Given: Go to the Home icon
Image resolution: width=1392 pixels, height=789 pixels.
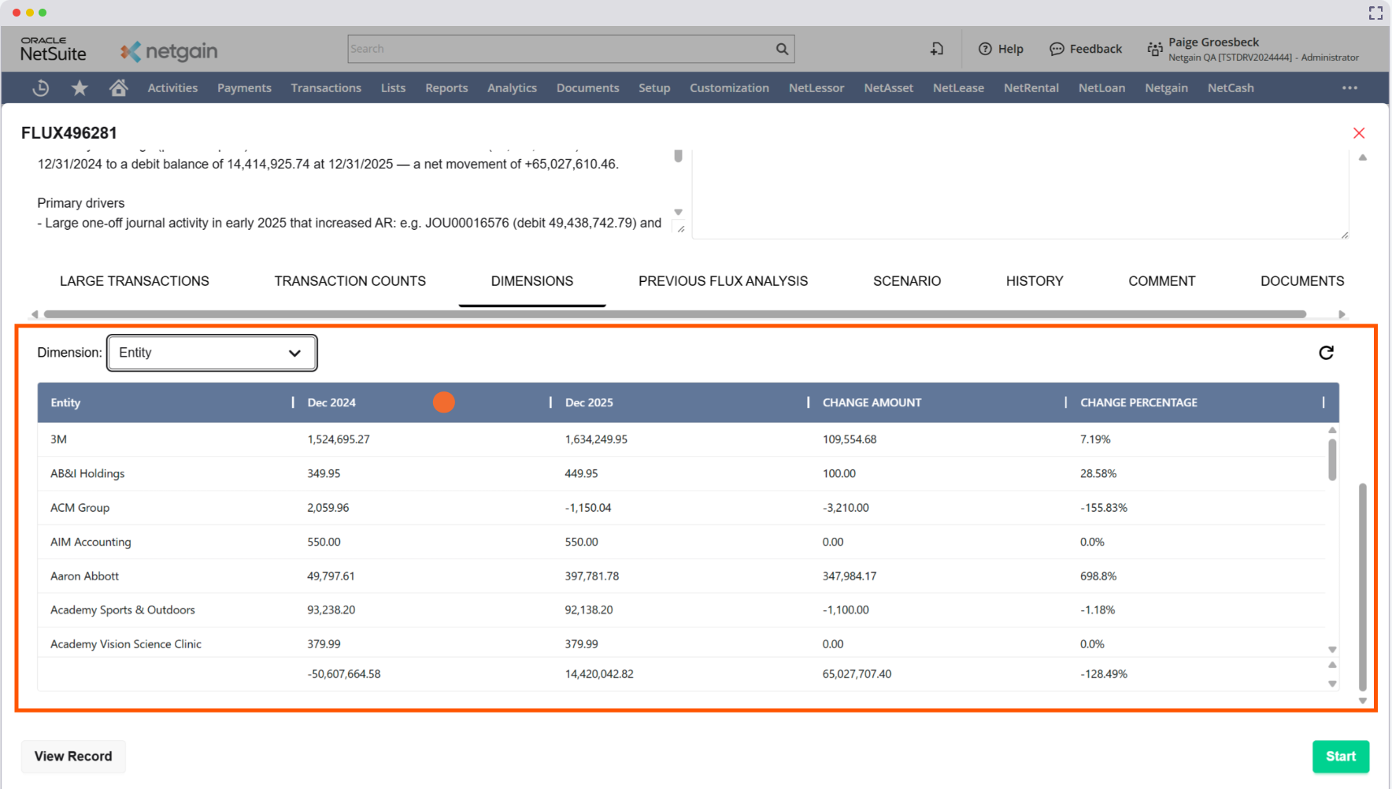Looking at the screenshot, I should tap(118, 88).
